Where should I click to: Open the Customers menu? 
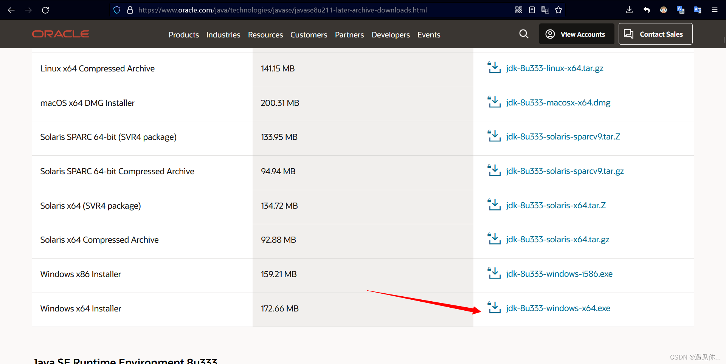(309, 35)
